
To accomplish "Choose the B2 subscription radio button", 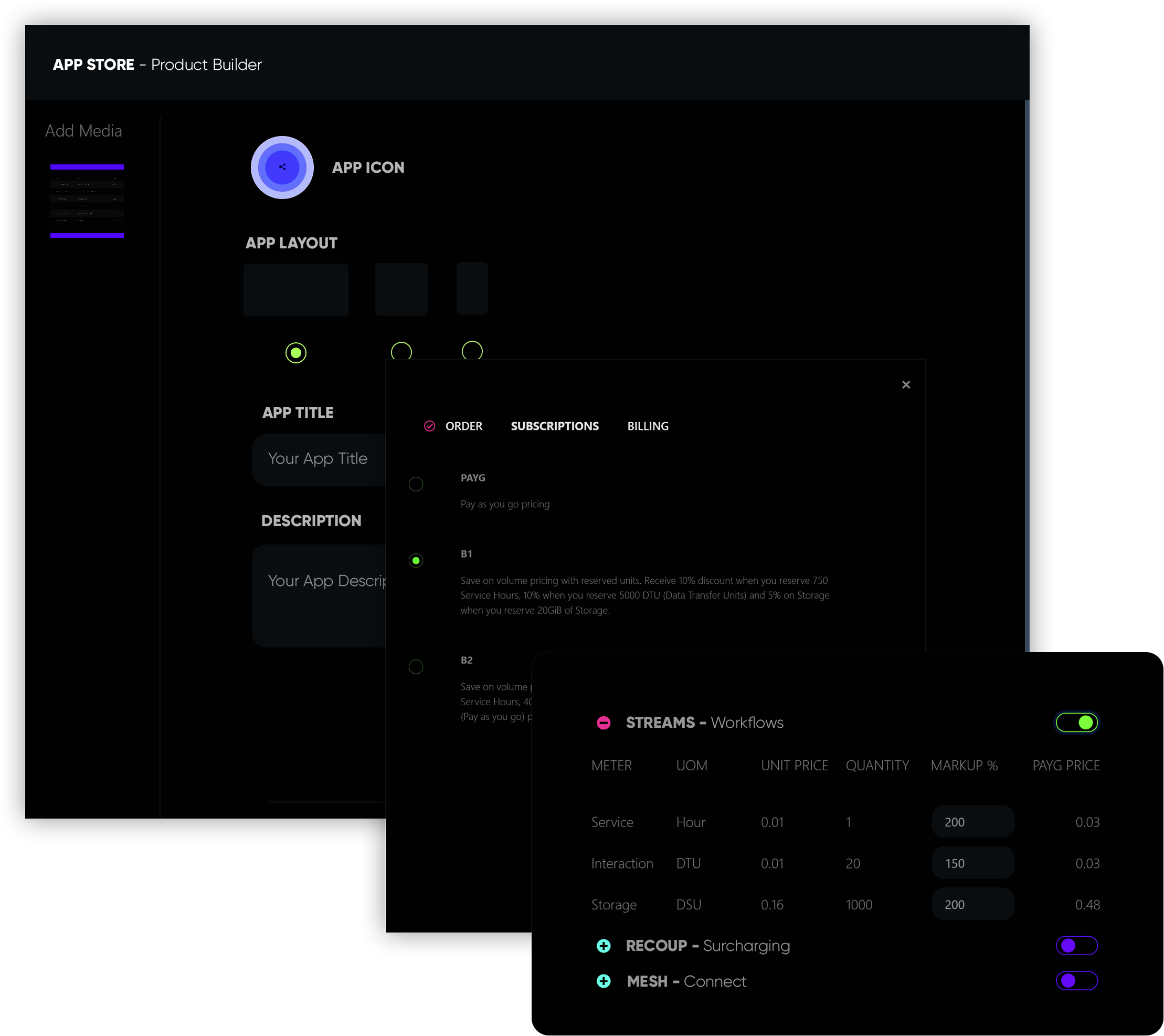I will (x=416, y=667).
